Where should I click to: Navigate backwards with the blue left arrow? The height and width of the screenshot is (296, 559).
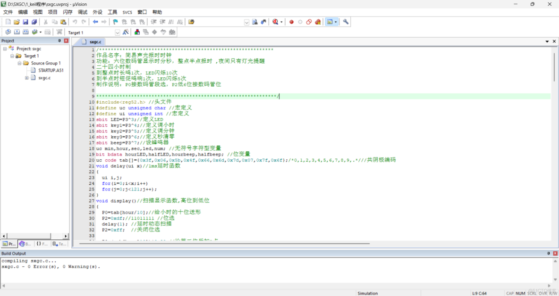(95, 22)
